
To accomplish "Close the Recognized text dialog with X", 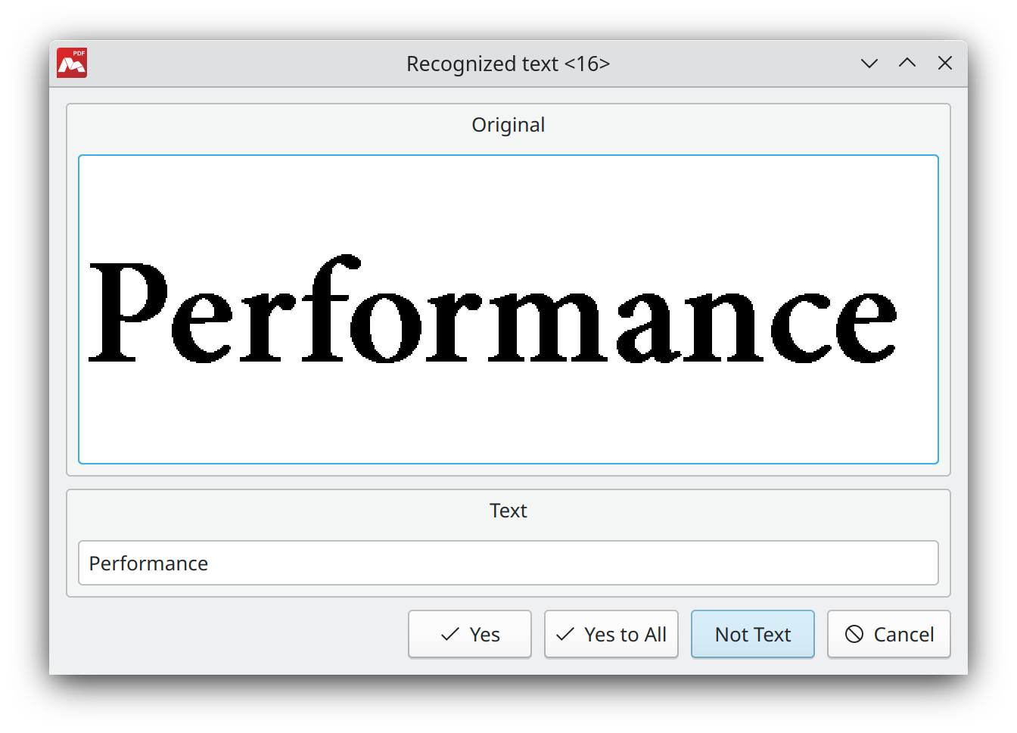I will click(x=945, y=63).
